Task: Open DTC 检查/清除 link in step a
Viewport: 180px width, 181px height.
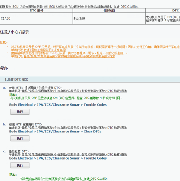Action: (x=74, y=91)
